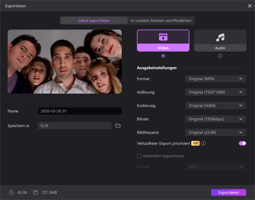The height and width of the screenshot is (200, 255).
Task: Open the Format dropdown showing Original (MP4)
Action: 215,79
